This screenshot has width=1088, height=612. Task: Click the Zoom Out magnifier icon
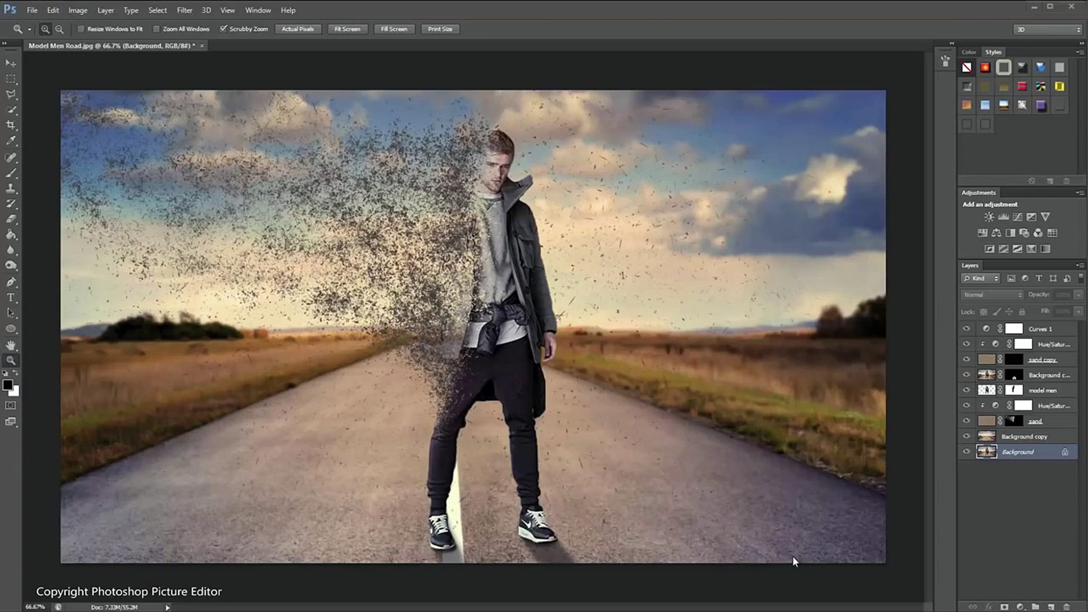point(59,29)
